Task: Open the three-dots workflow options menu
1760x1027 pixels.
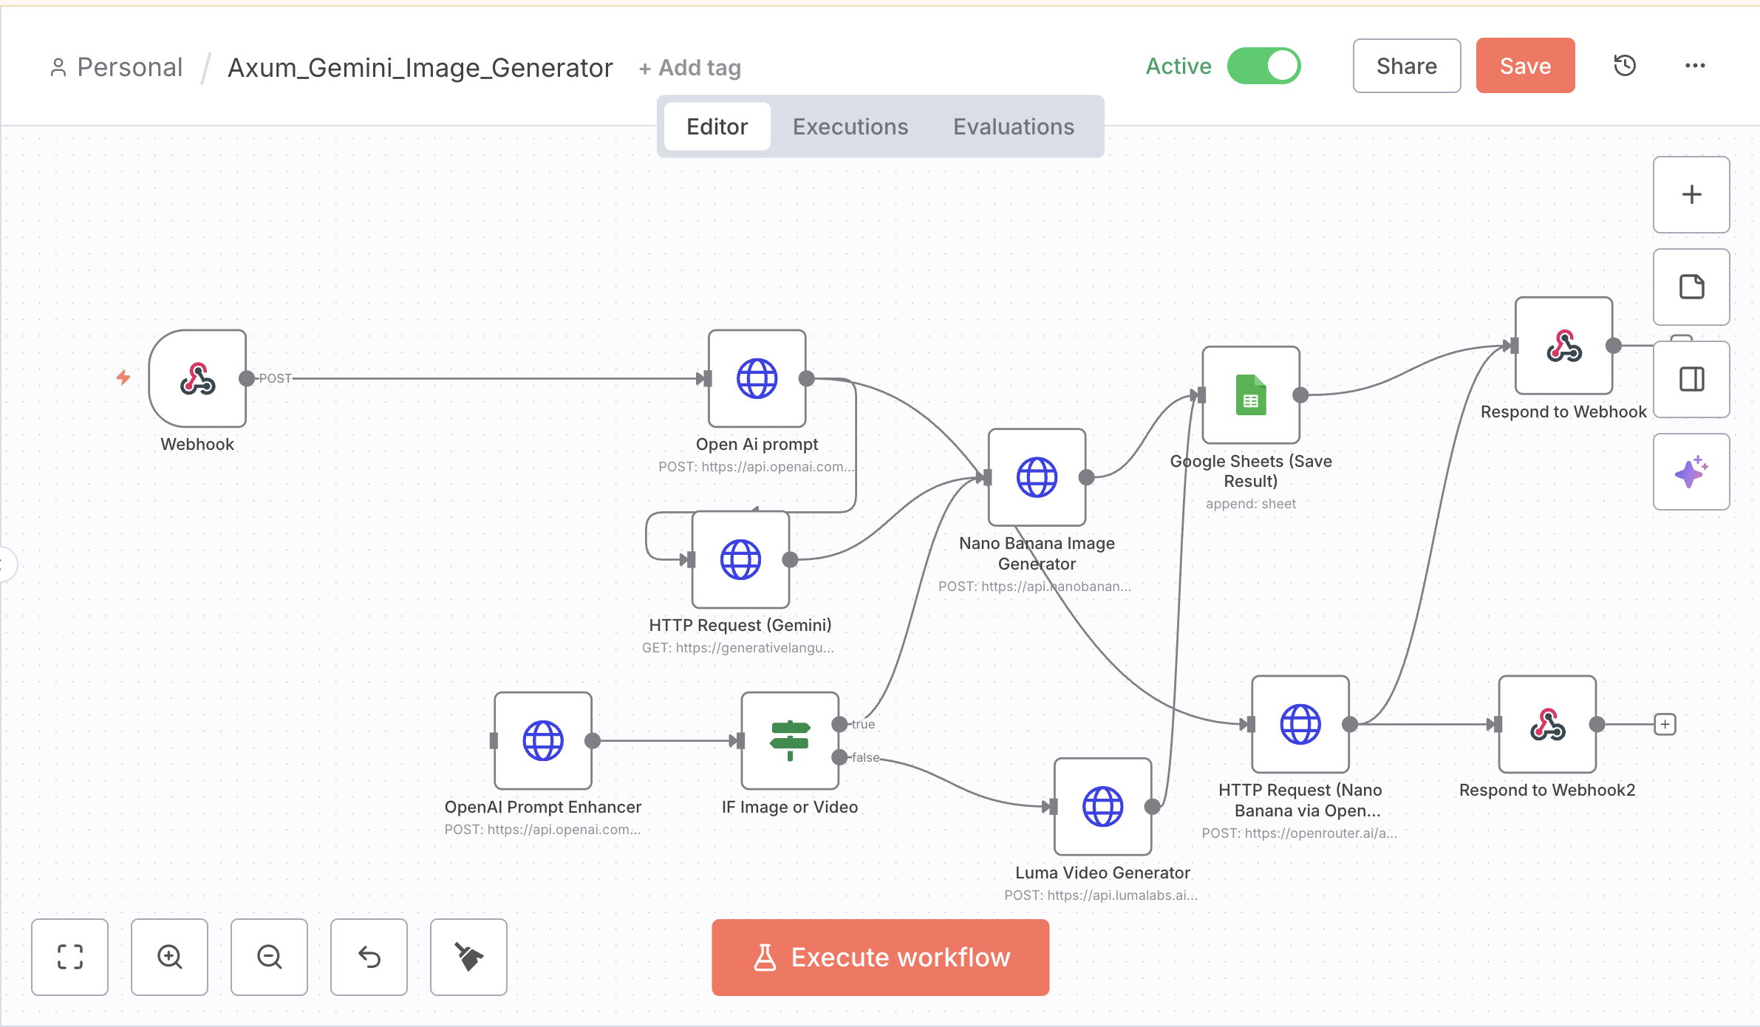Action: tap(1694, 66)
